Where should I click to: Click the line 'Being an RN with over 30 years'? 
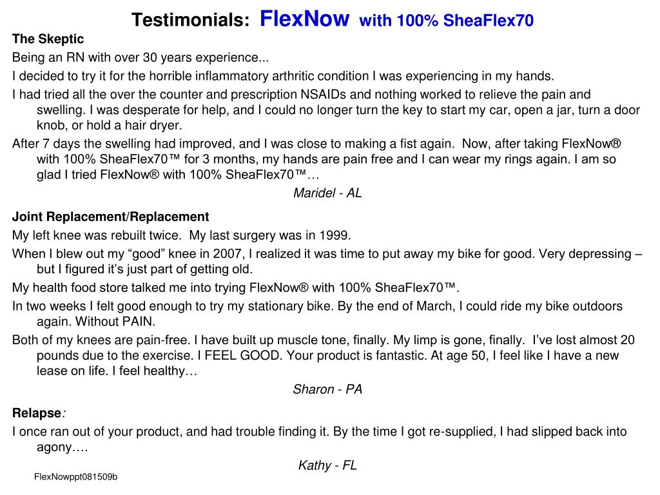[140, 57]
